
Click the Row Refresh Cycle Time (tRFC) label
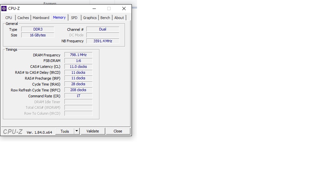(x=35, y=90)
